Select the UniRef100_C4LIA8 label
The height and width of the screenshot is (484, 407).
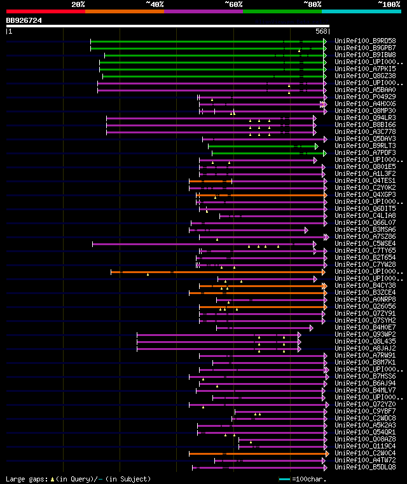pyautogui.click(x=365, y=216)
